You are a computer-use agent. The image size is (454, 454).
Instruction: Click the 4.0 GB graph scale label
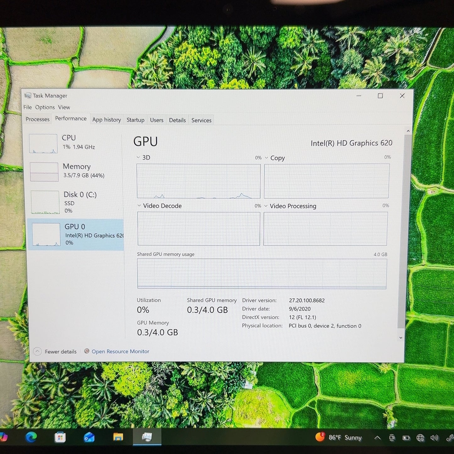[x=380, y=254]
